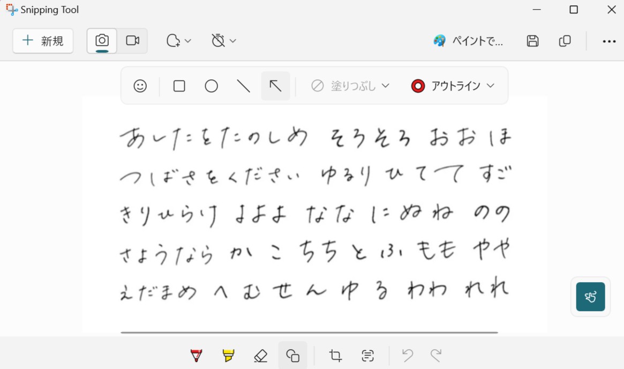Select the highlighter tool
The image size is (624, 369).
pos(228,355)
